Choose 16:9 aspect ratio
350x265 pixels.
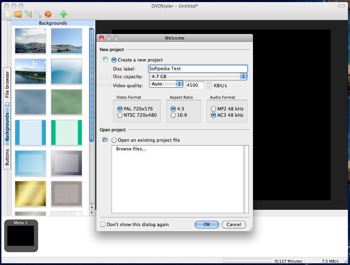(173, 115)
